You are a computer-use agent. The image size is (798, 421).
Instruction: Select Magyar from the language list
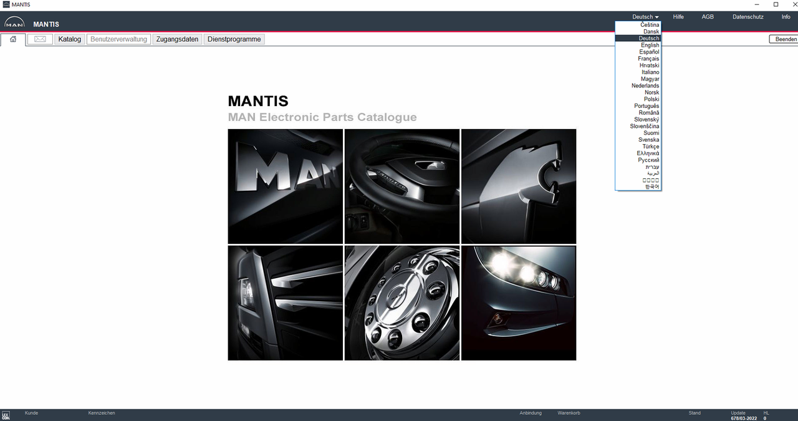pyautogui.click(x=638, y=79)
